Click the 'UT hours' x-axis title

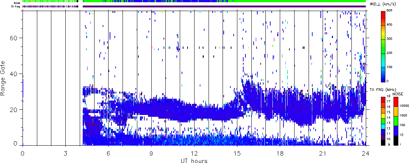coord(194,160)
